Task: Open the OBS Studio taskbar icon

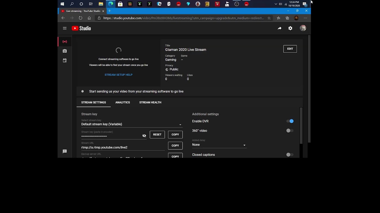Action: (x=237, y=4)
